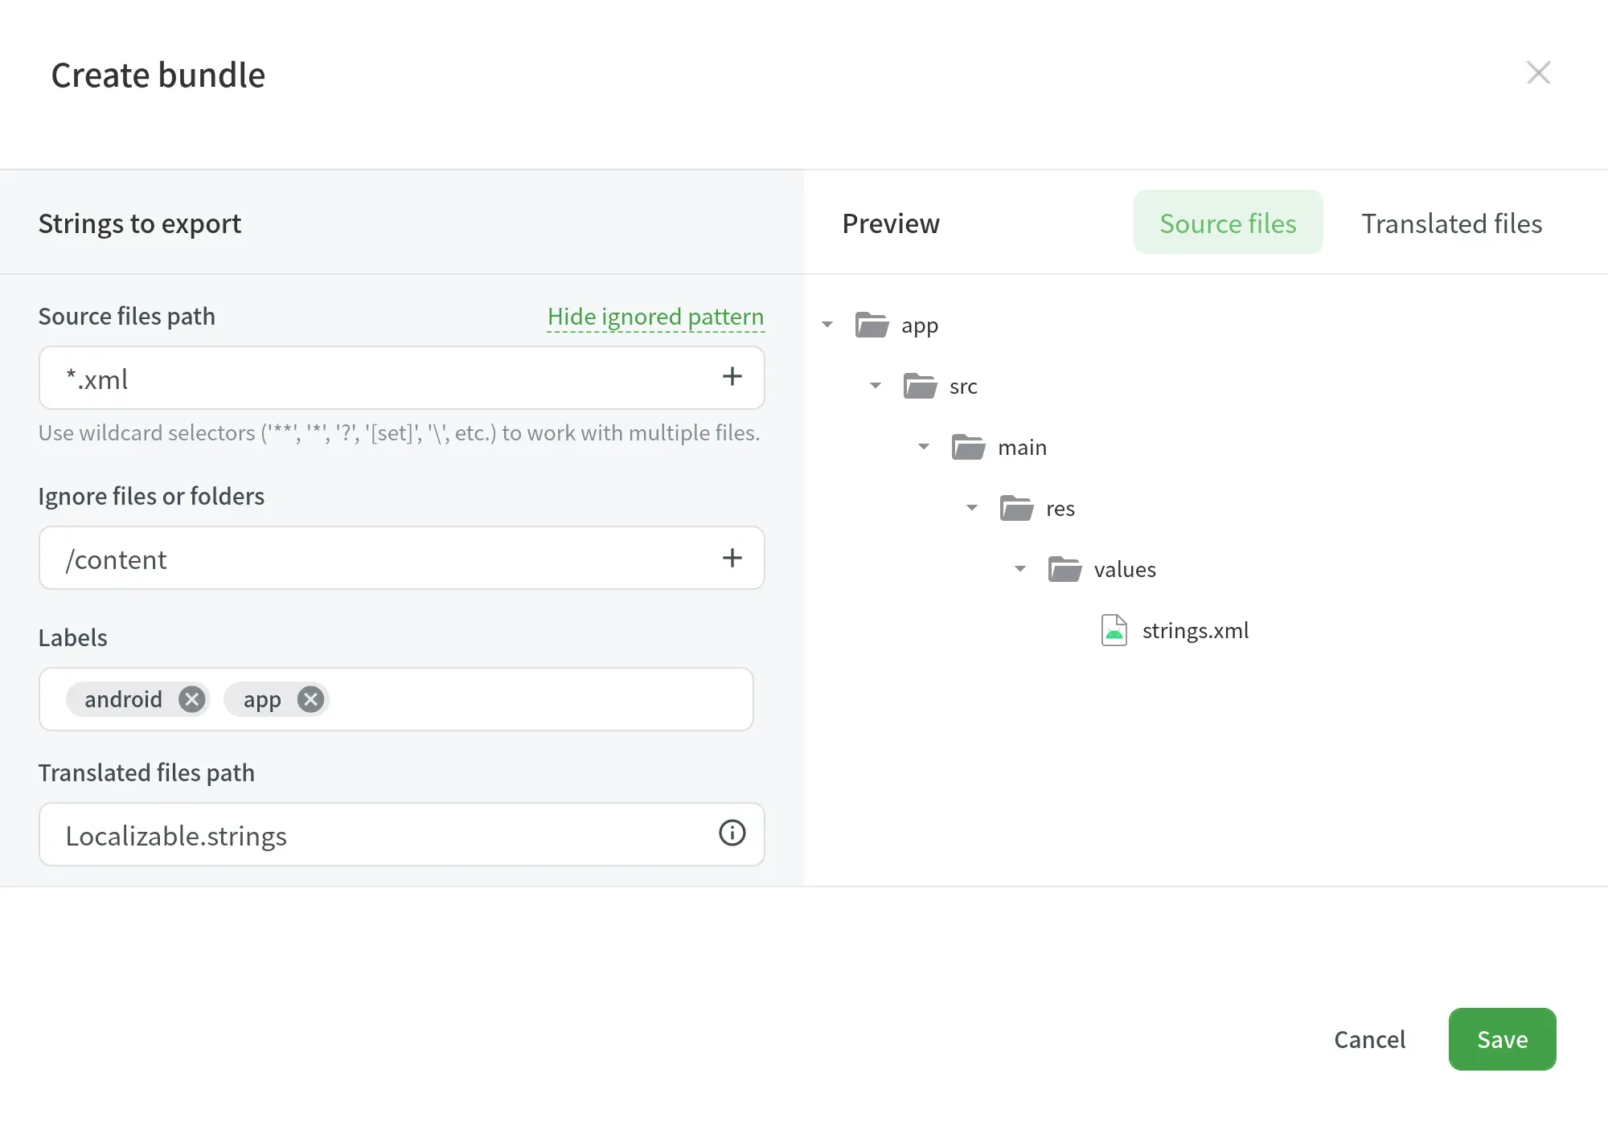Collapse the main folder
The height and width of the screenshot is (1122, 1608).
point(923,447)
